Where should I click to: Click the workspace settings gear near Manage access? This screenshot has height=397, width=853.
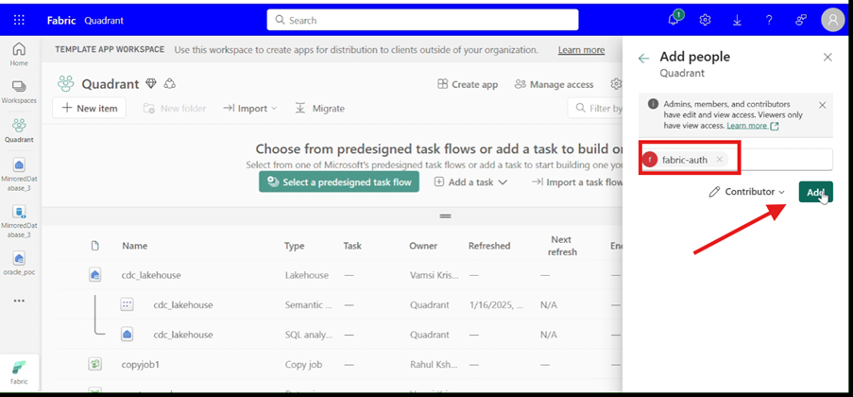tap(616, 84)
